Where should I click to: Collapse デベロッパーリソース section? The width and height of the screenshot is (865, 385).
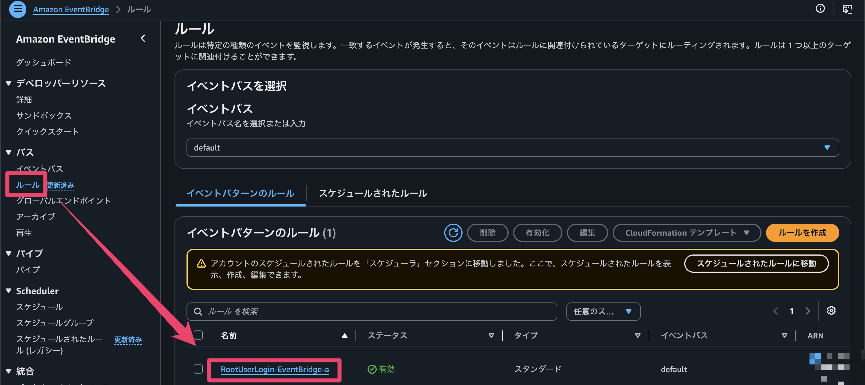tap(9, 83)
